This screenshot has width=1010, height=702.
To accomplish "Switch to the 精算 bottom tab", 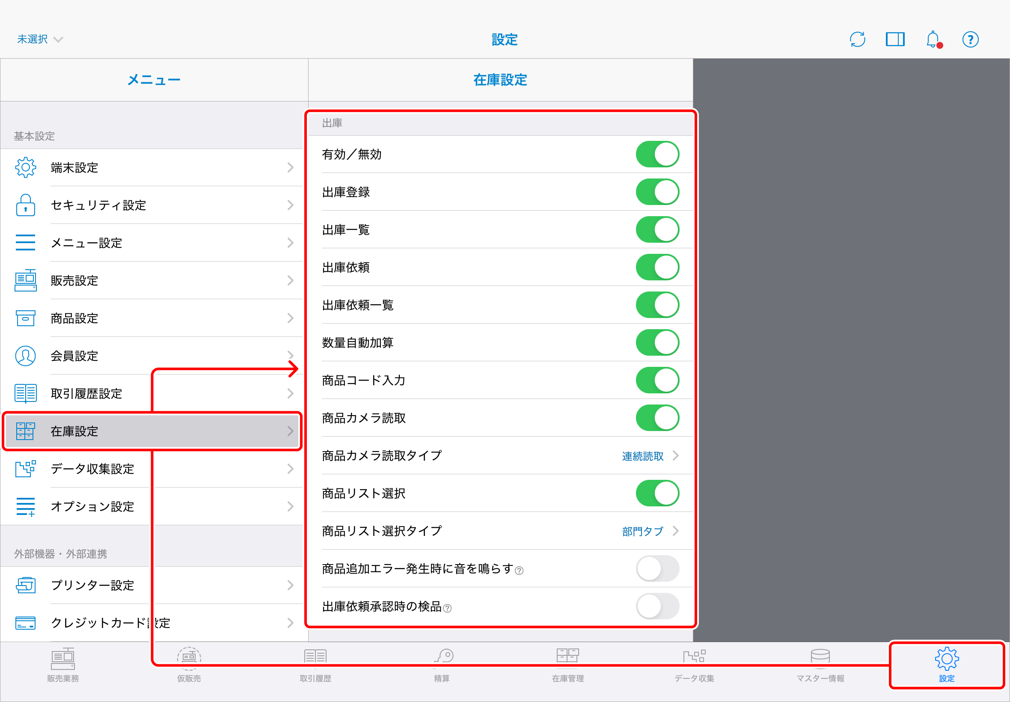I will click(x=442, y=665).
